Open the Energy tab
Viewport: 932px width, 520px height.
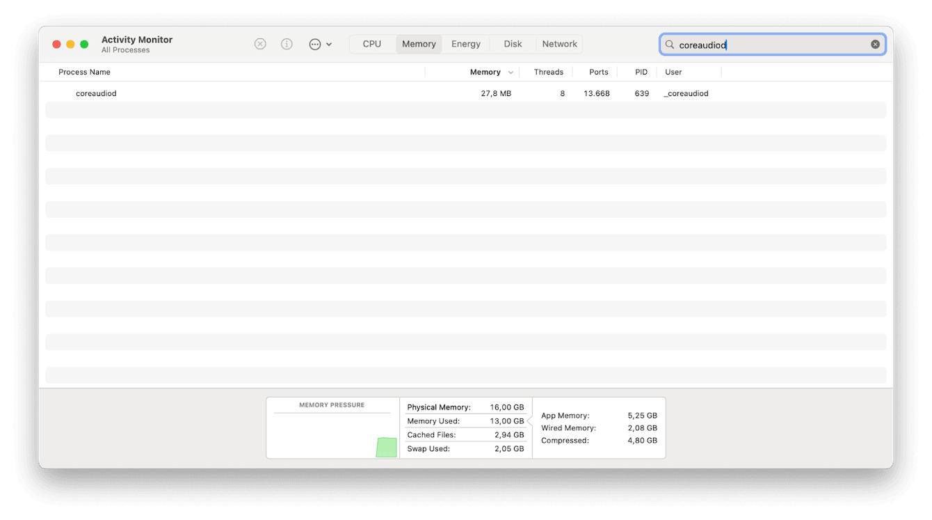click(x=466, y=44)
